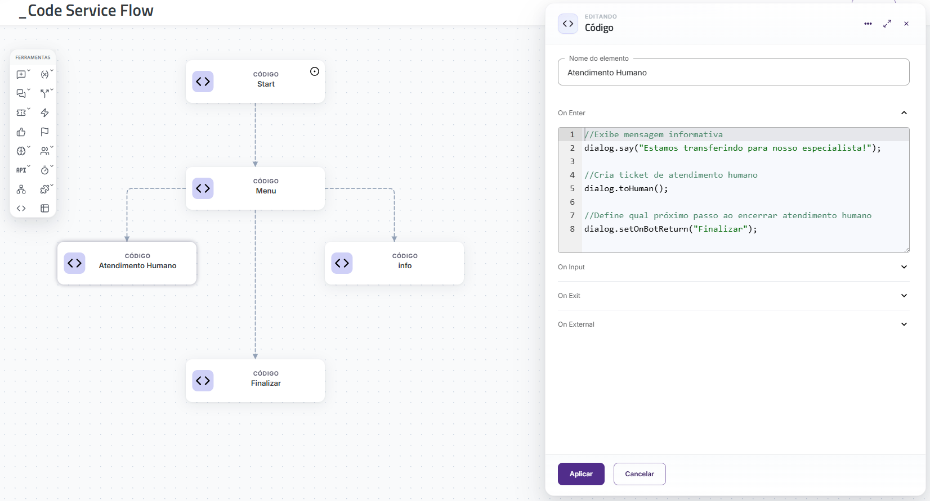
Task: Click the Atendimento Humano node's code icon
Action: [x=74, y=263]
